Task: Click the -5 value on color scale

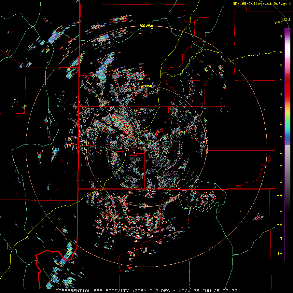Action: [280, 210]
